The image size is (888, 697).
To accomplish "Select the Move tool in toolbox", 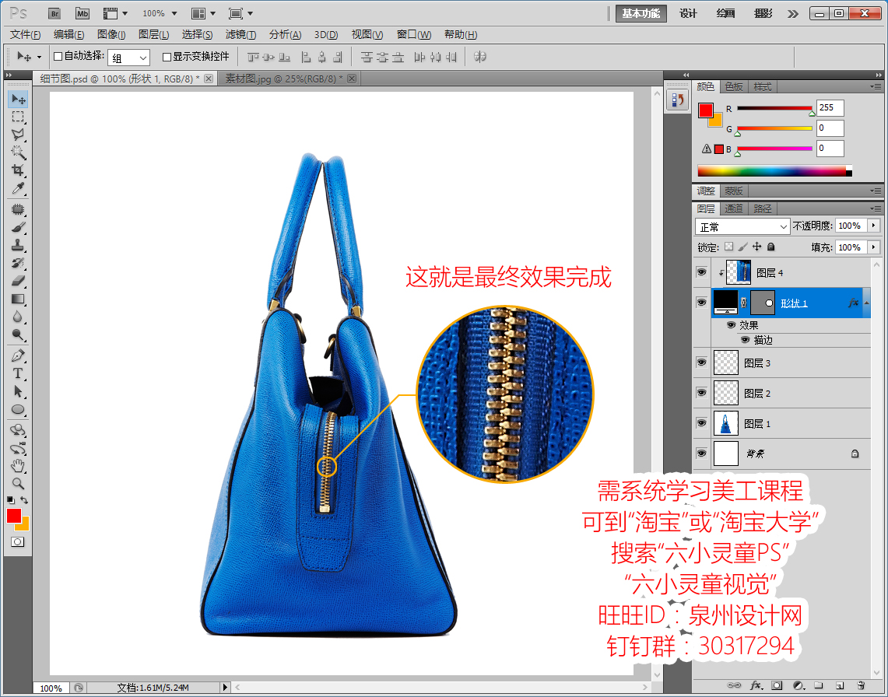I will tap(18, 99).
